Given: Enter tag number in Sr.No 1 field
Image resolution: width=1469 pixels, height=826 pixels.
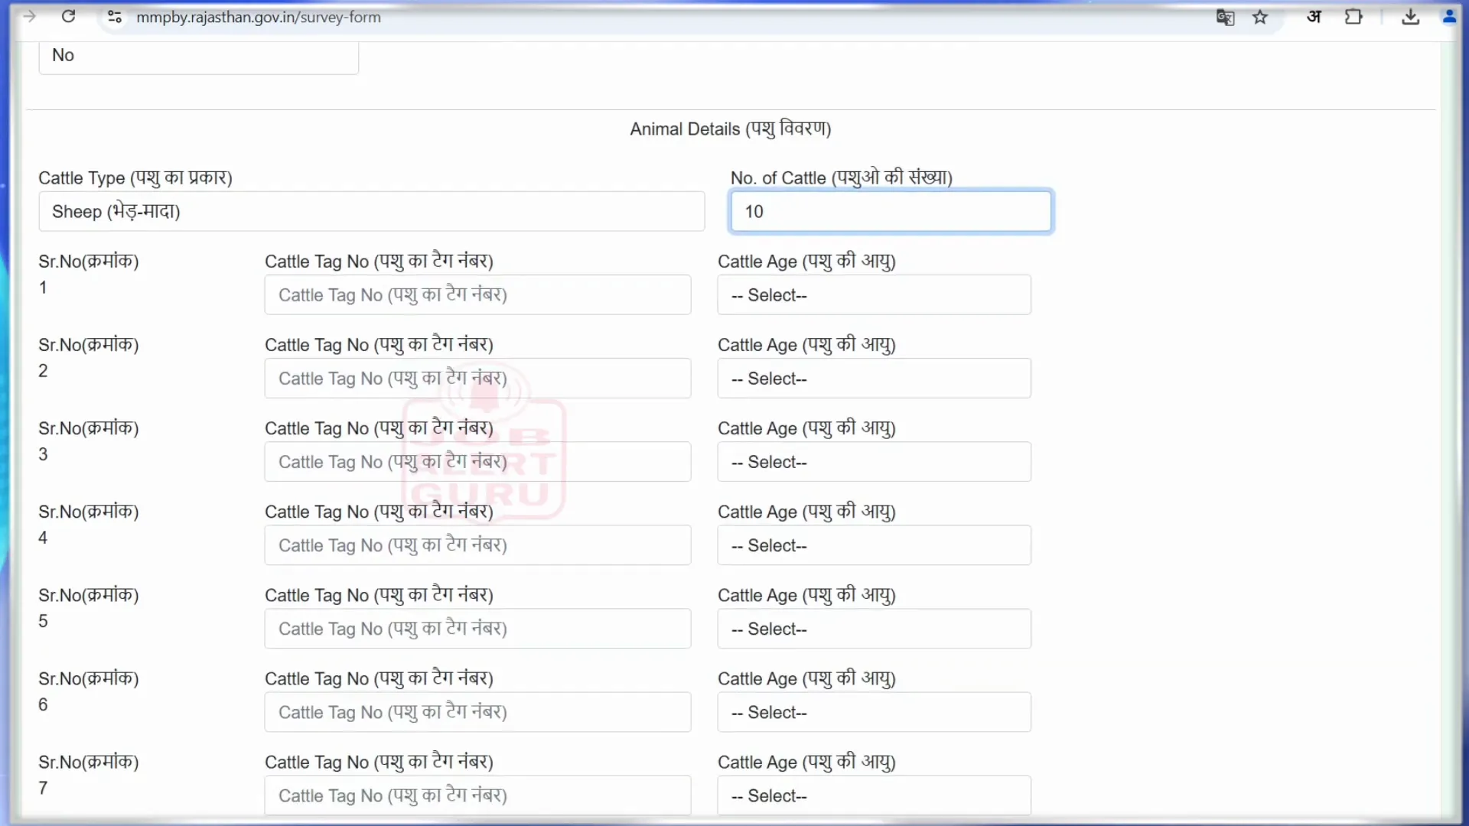Looking at the screenshot, I should [x=477, y=294].
